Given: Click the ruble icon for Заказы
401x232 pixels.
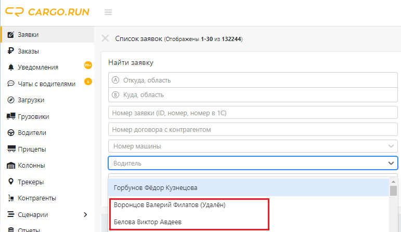Looking at the screenshot, I should 10,51.
